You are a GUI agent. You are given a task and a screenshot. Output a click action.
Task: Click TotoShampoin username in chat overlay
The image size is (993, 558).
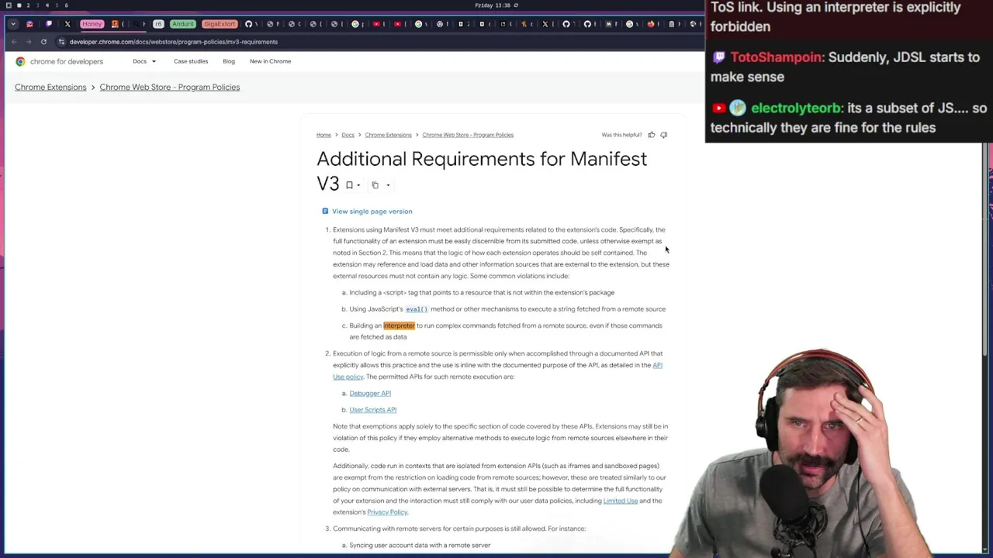click(776, 57)
